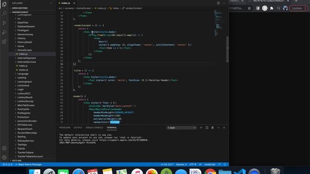Split the terminal pane
This screenshot has height=174, width=310.
click(x=207, y=128)
